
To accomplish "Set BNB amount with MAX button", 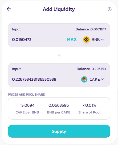I will coord(72,40).
